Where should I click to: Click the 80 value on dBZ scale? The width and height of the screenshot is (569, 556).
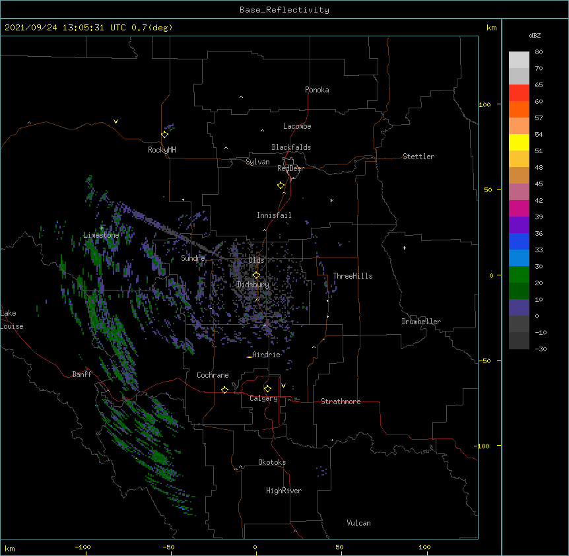point(539,52)
